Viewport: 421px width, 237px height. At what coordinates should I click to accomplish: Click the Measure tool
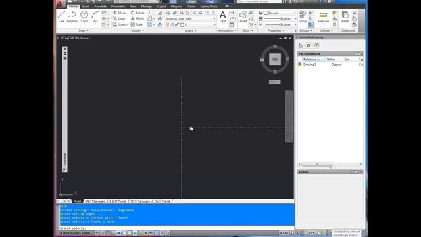click(x=323, y=17)
